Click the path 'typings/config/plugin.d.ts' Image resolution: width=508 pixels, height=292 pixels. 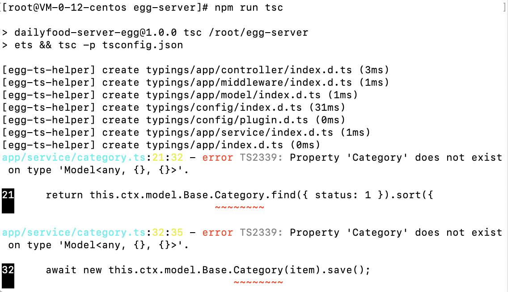(227, 120)
